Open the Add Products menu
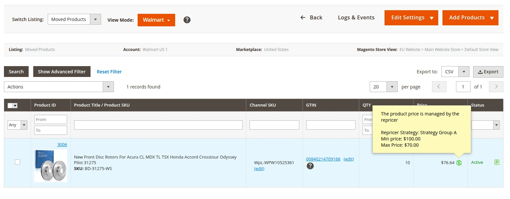The width and height of the screenshot is (510, 199). (x=470, y=18)
